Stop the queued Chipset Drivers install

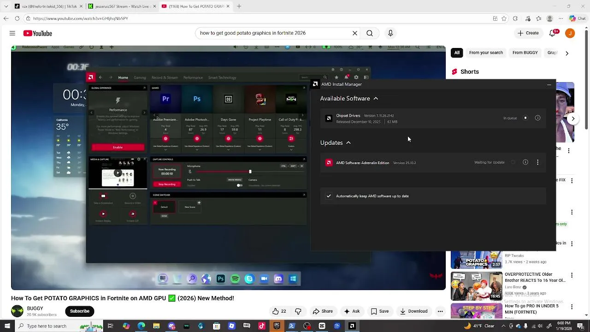click(x=525, y=118)
